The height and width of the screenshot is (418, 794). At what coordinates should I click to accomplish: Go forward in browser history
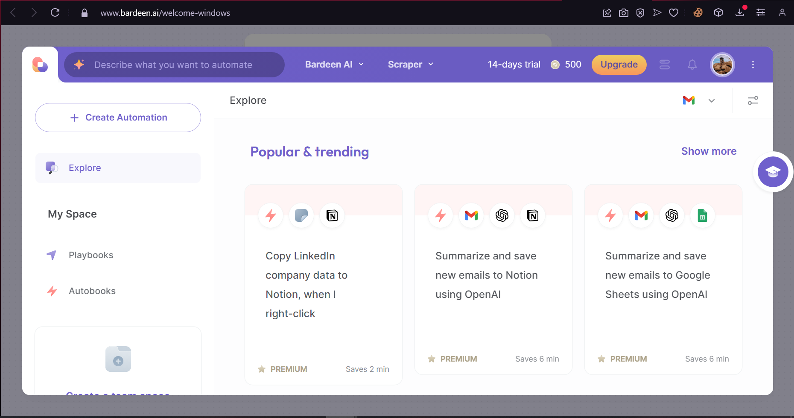pos(34,13)
